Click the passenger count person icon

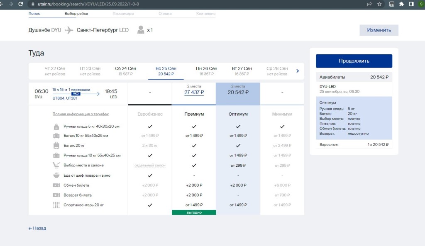[x=141, y=30]
